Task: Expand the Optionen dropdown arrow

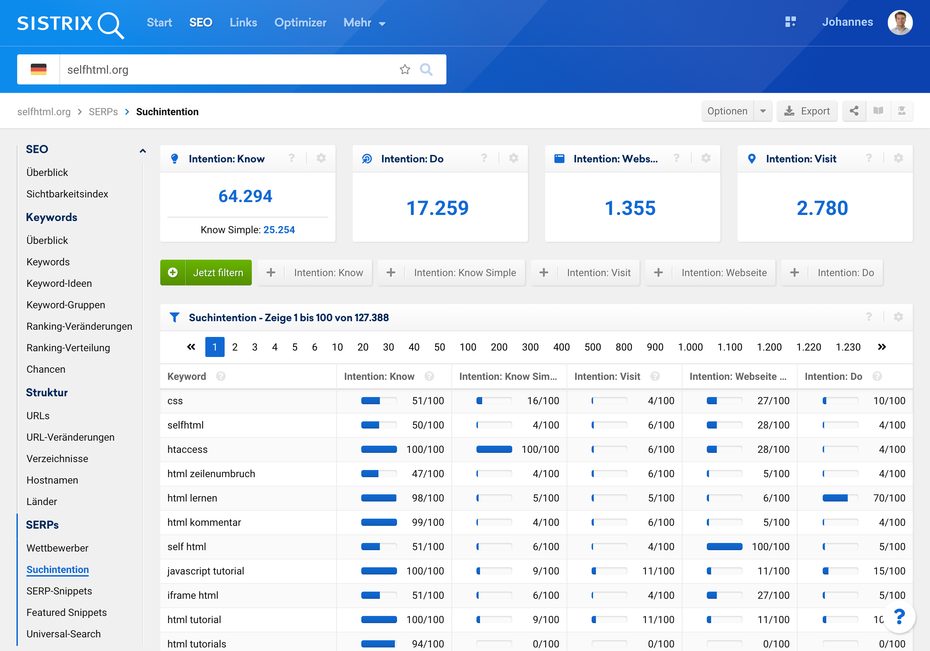Action: tap(763, 111)
